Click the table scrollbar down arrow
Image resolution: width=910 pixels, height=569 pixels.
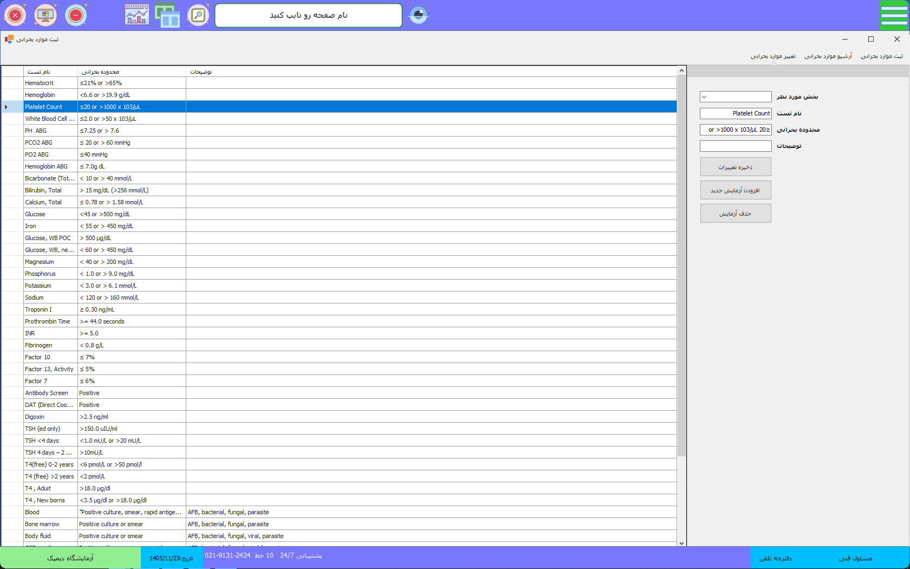681,542
